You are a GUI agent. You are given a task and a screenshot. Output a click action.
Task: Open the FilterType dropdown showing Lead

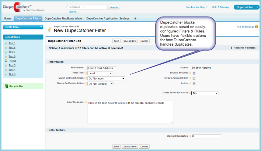click(100, 73)
